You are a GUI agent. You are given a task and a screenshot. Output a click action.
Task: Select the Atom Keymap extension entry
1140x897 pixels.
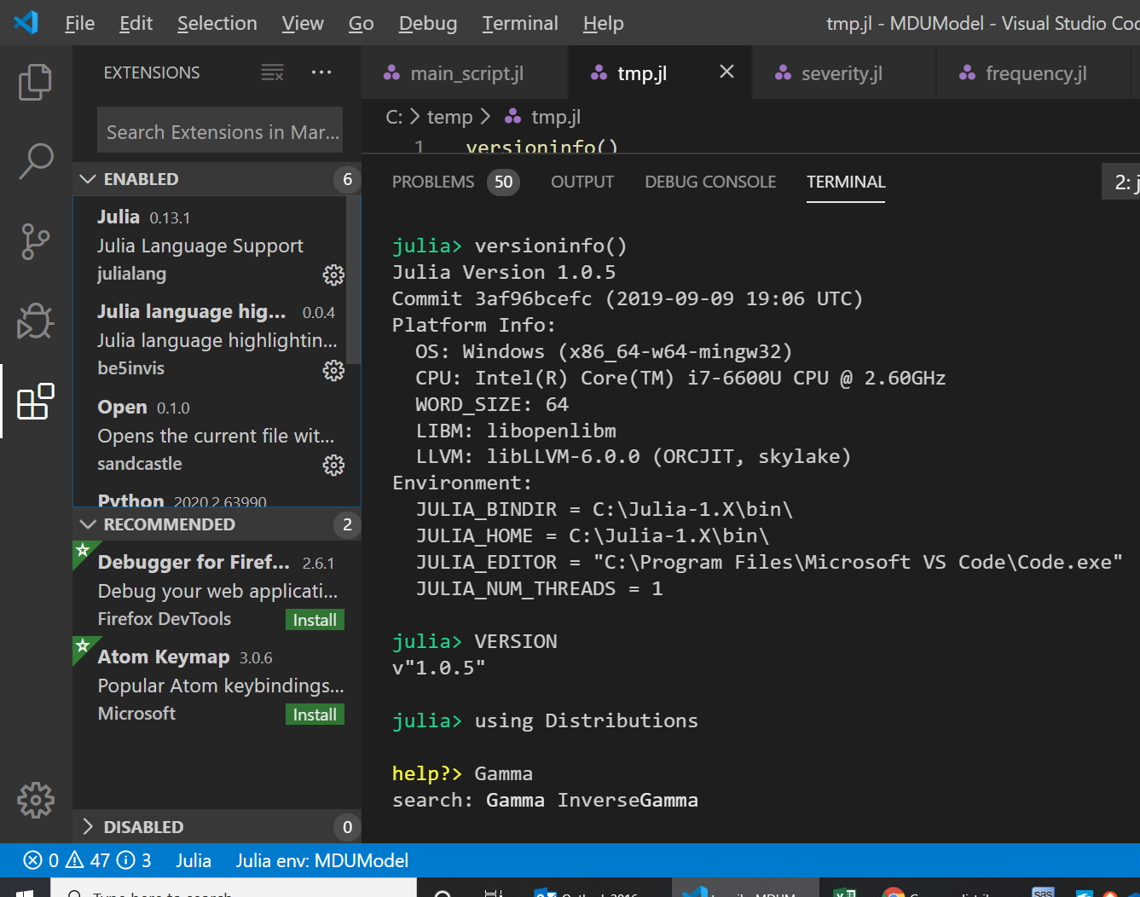pos(217,685)
